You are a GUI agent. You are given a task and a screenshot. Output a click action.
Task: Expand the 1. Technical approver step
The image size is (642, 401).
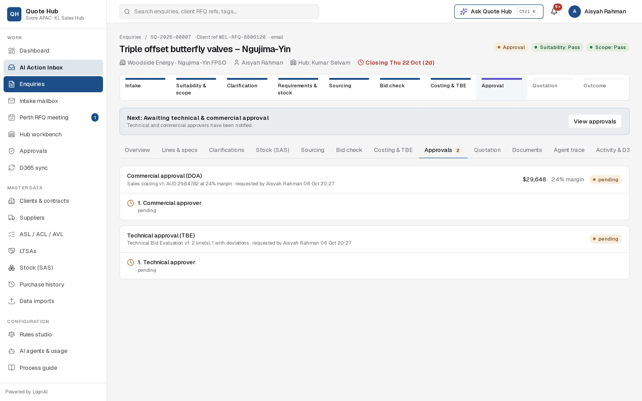point(374,266)
